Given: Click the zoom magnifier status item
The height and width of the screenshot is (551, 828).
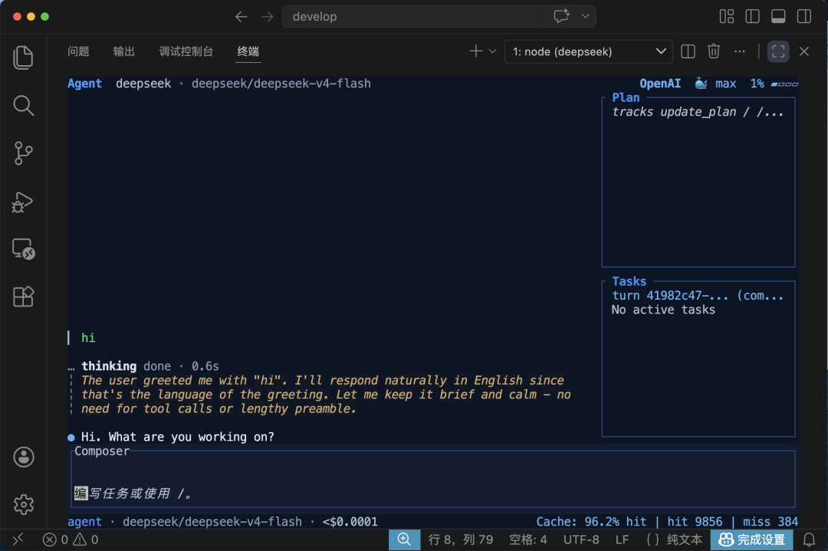Looking at the screenshot, I should pyautogui.click(x=405, y=540).
